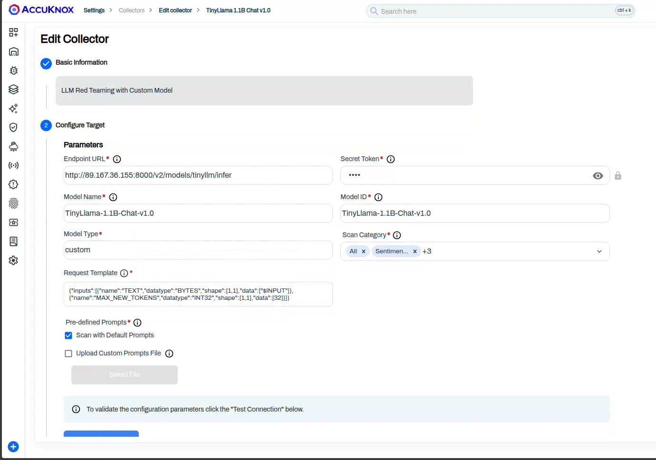Screen dimensions: 656x460
Task: Open the cloud runtime icon in sidebar
Action: point(13,146)
